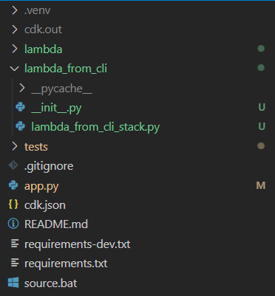Expand the cdk.out folder
Viewport: 275px width, 296px height.
pos(15,30)
